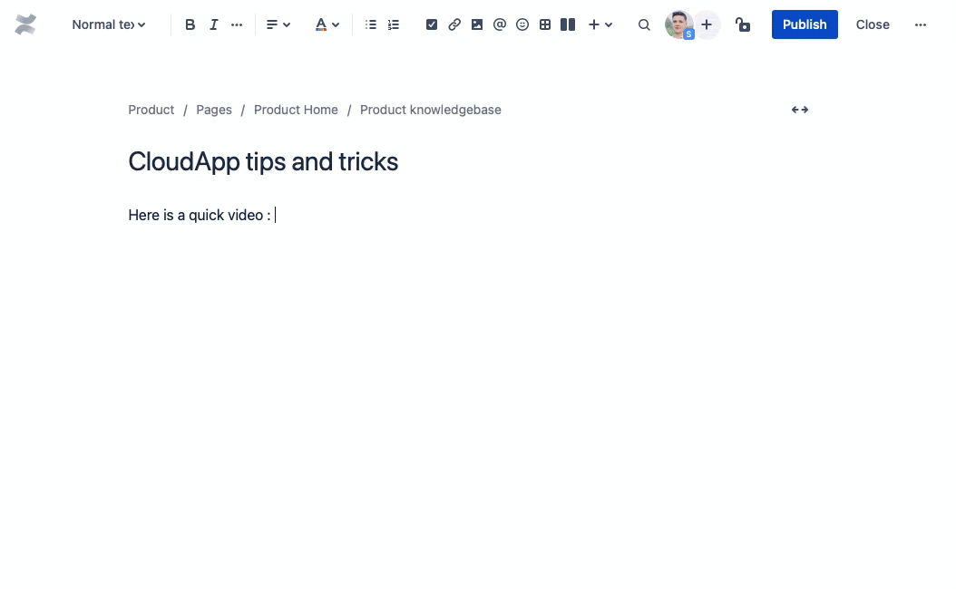
Task: Close the editor
Action: (873, 25)
